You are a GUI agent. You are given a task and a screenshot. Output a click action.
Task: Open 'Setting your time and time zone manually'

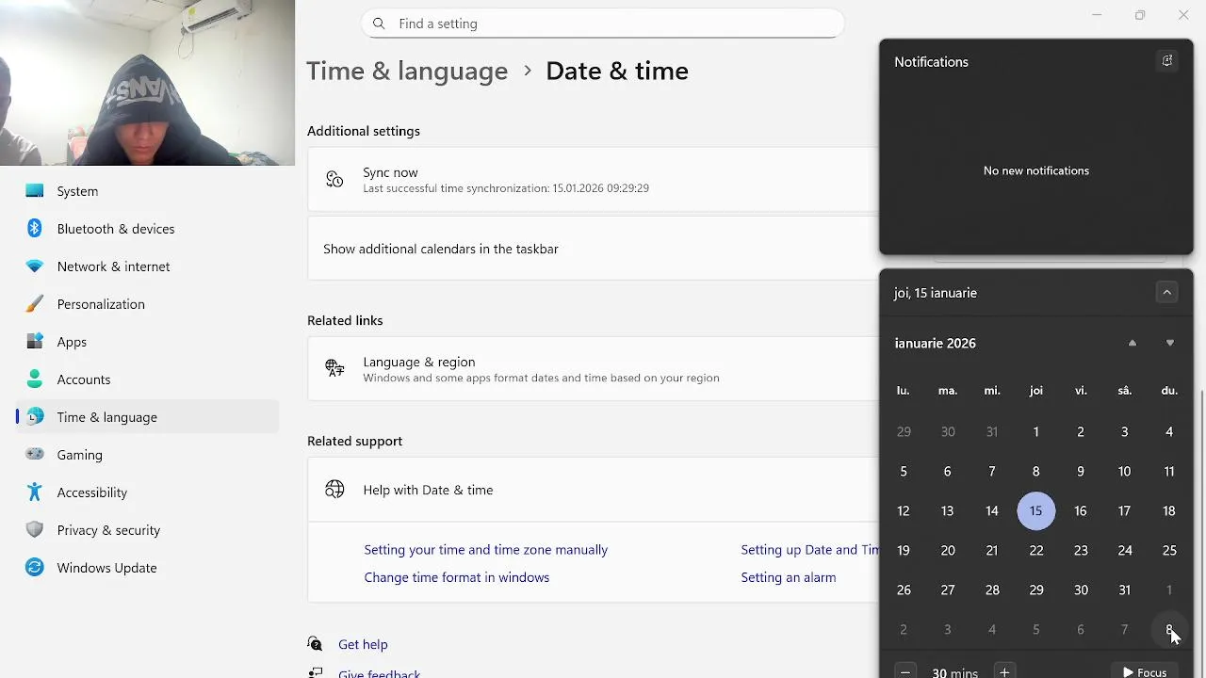coord(485,550)
